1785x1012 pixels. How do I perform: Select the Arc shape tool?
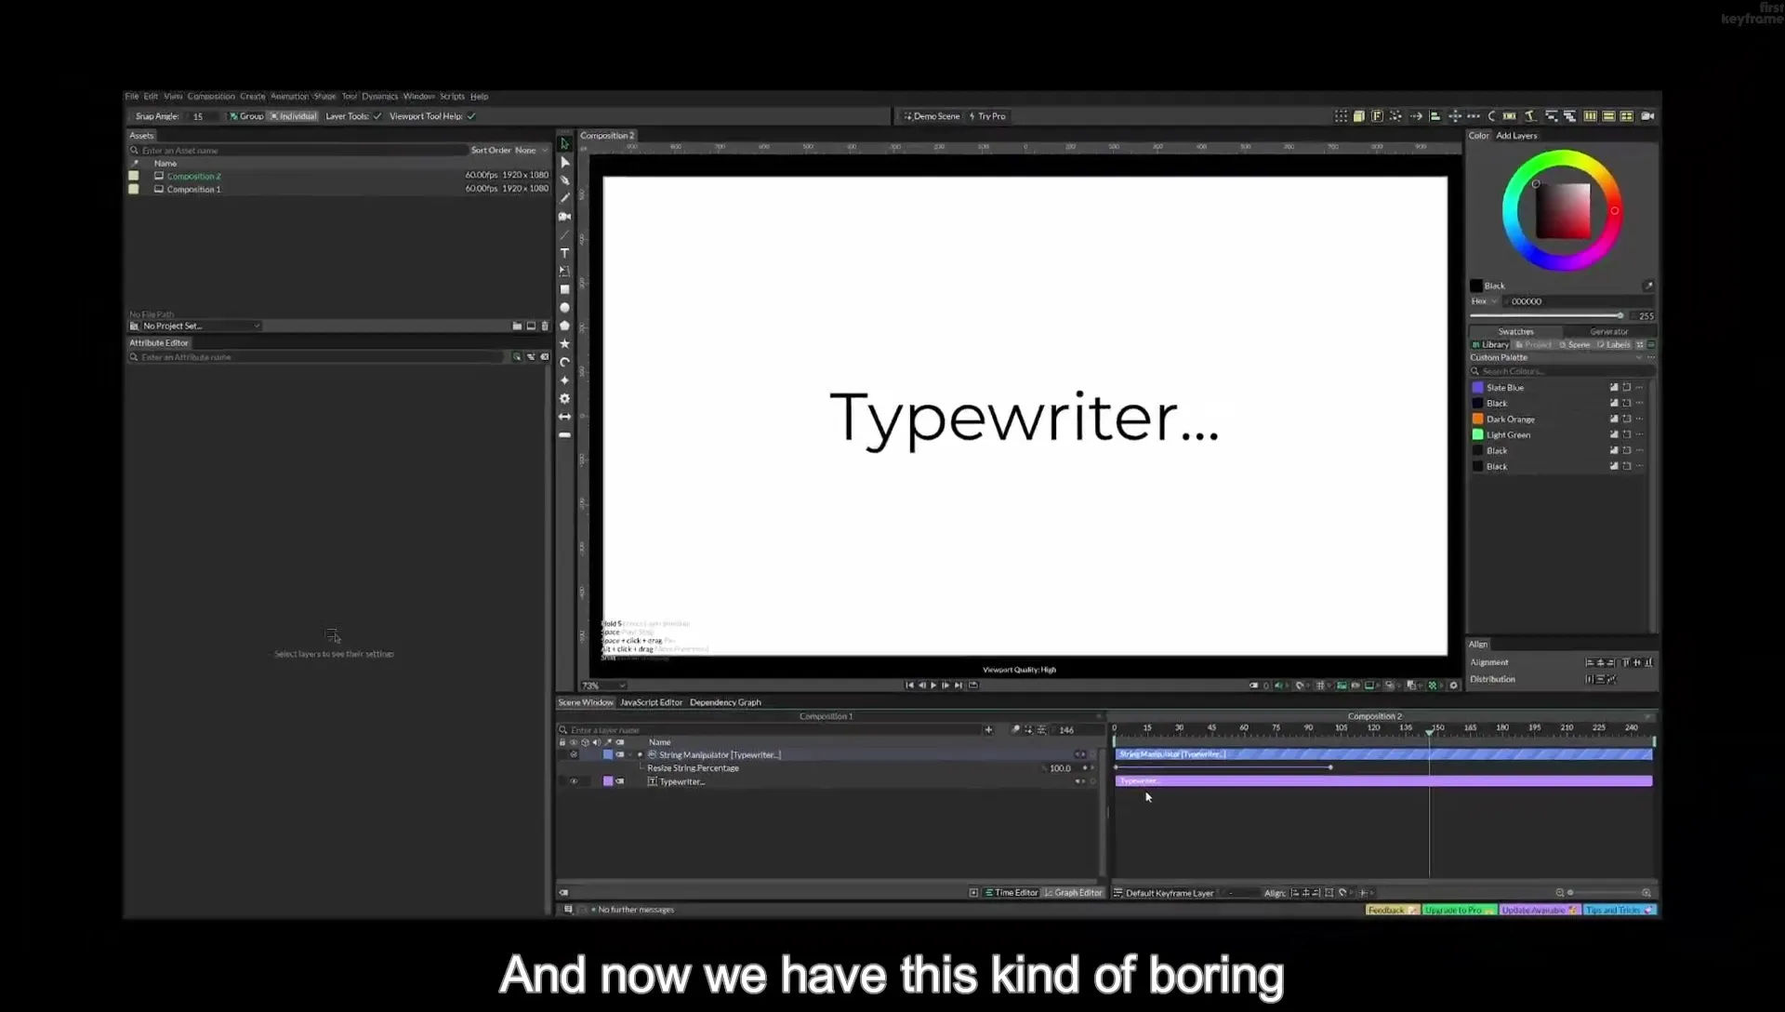(x=564, y=362)
